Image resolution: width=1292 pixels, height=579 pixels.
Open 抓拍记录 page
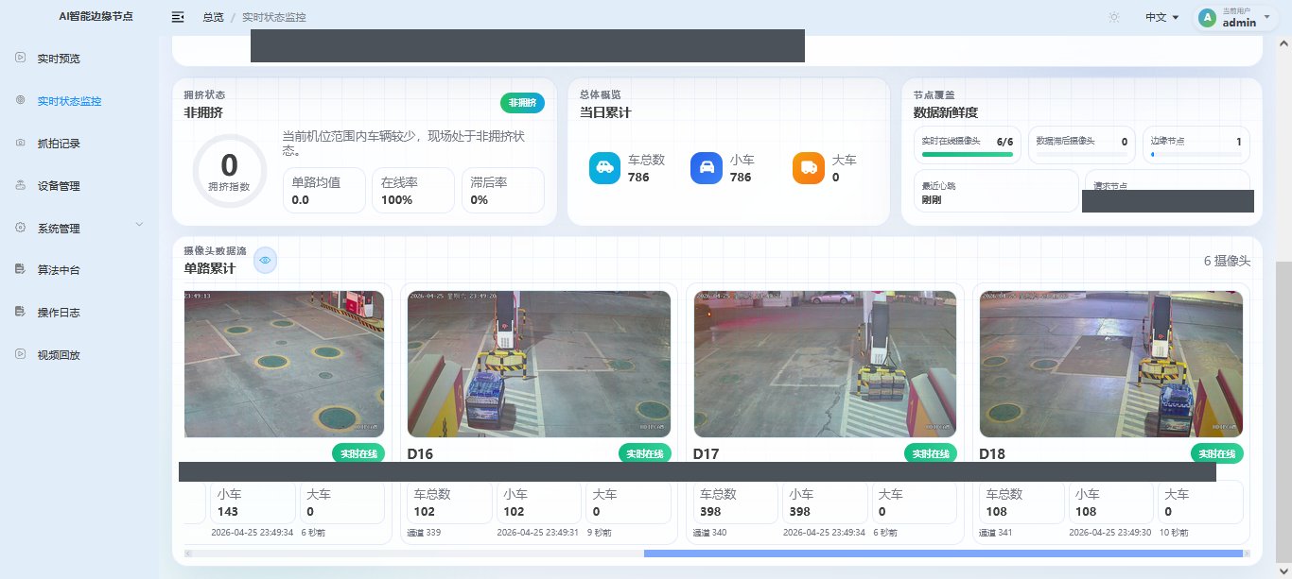[x=59, y=144]
